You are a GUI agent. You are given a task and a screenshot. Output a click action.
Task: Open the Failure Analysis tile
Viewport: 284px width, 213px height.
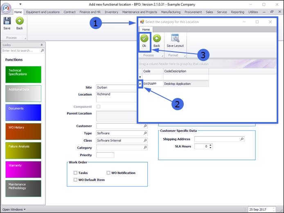(23, 150)
